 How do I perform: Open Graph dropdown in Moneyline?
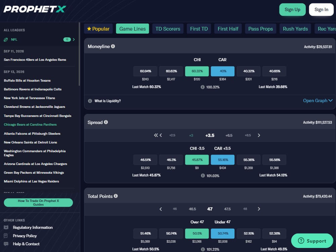318,100
